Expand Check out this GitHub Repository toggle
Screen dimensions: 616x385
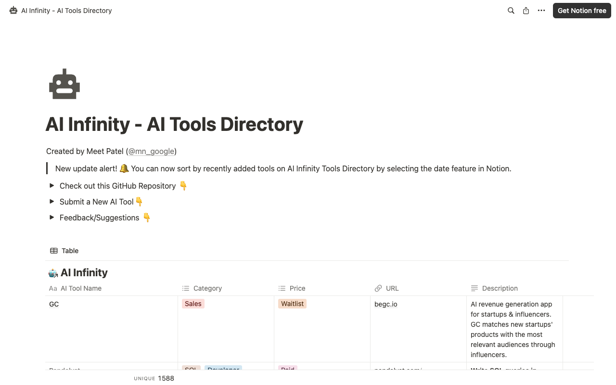pyautogui.click(x=52, y=186)
